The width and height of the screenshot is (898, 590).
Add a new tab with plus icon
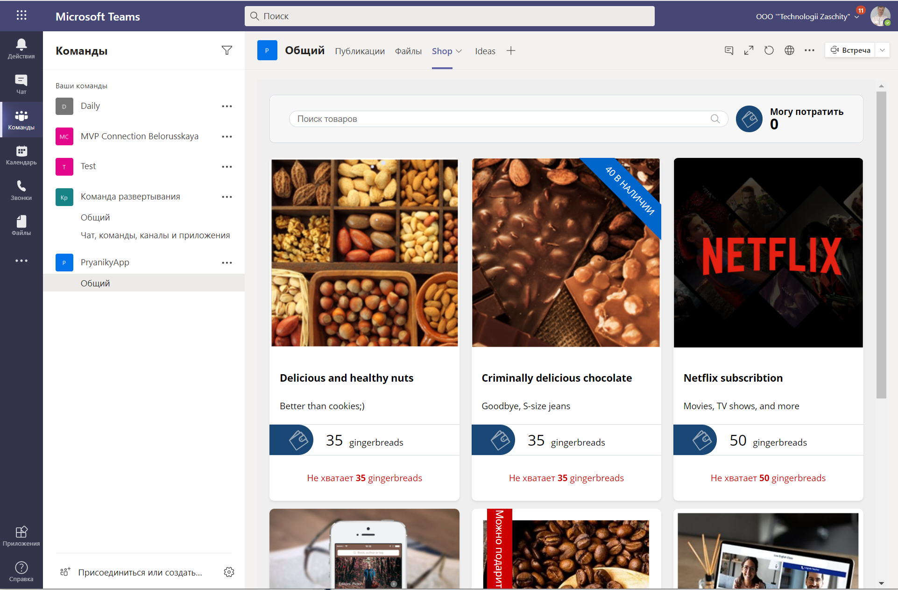point(511,51)
